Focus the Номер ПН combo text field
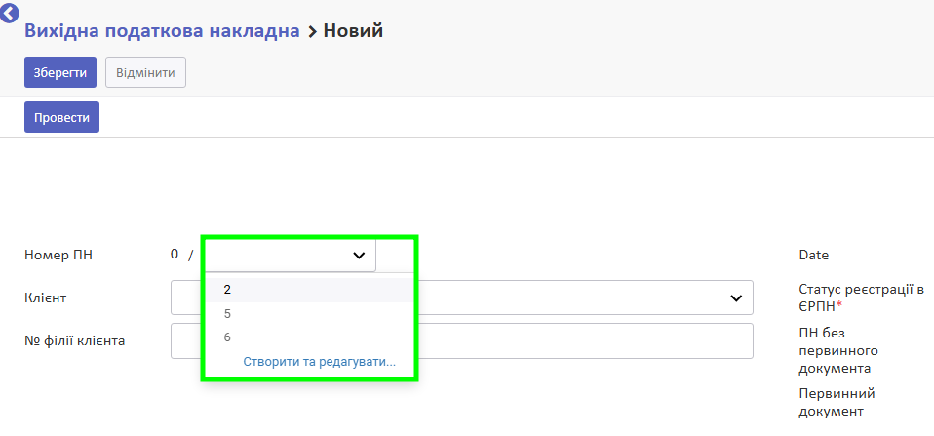 point(277,255)
